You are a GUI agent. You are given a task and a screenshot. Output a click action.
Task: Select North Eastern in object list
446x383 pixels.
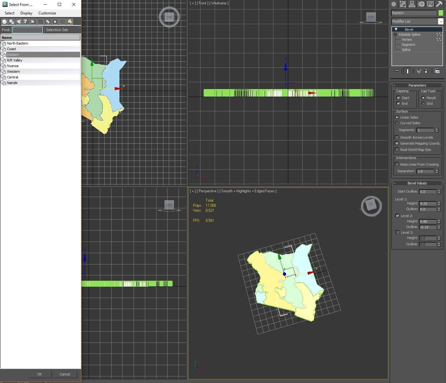point(40,43)
